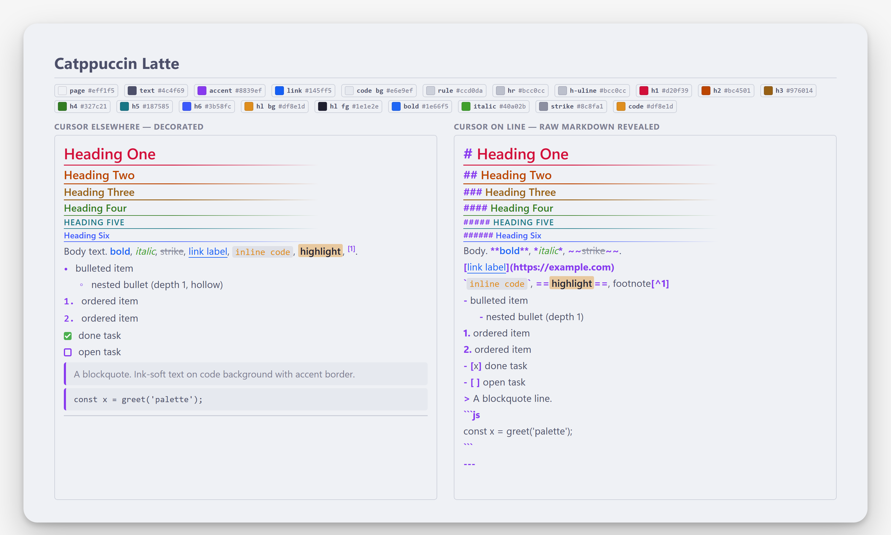Click the italic #40a02b swatch

coord(494,106)
